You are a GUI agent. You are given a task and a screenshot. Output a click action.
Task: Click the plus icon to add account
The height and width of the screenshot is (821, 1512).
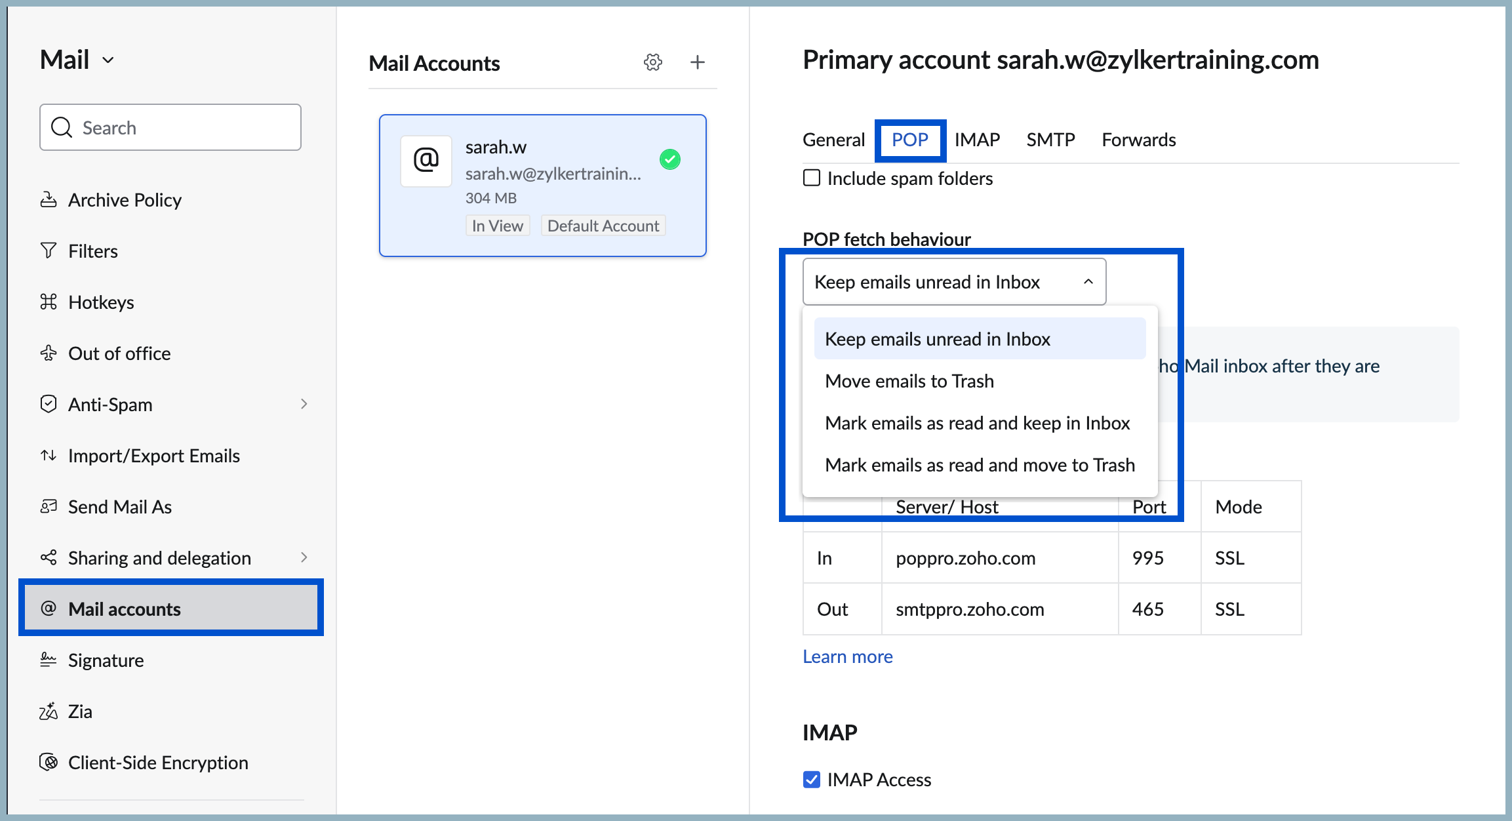(x=697, y=62)
